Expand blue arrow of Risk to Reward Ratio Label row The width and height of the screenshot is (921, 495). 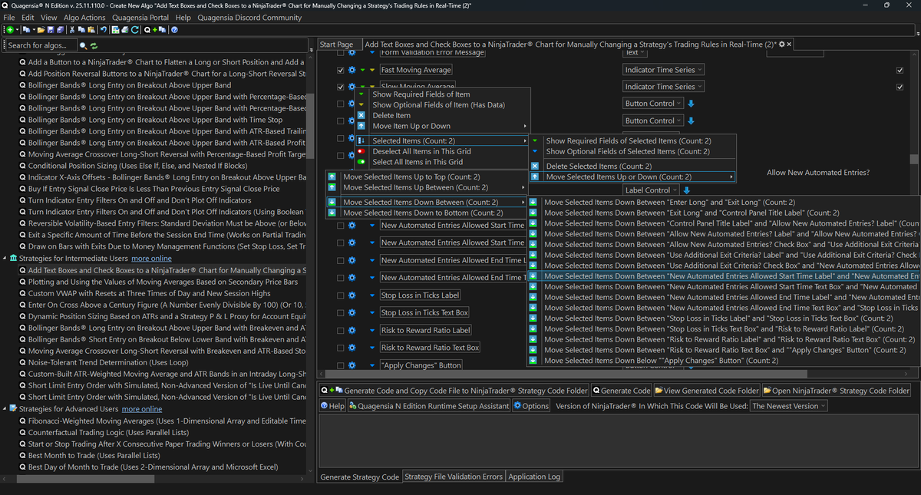click(x=372, y=330)
